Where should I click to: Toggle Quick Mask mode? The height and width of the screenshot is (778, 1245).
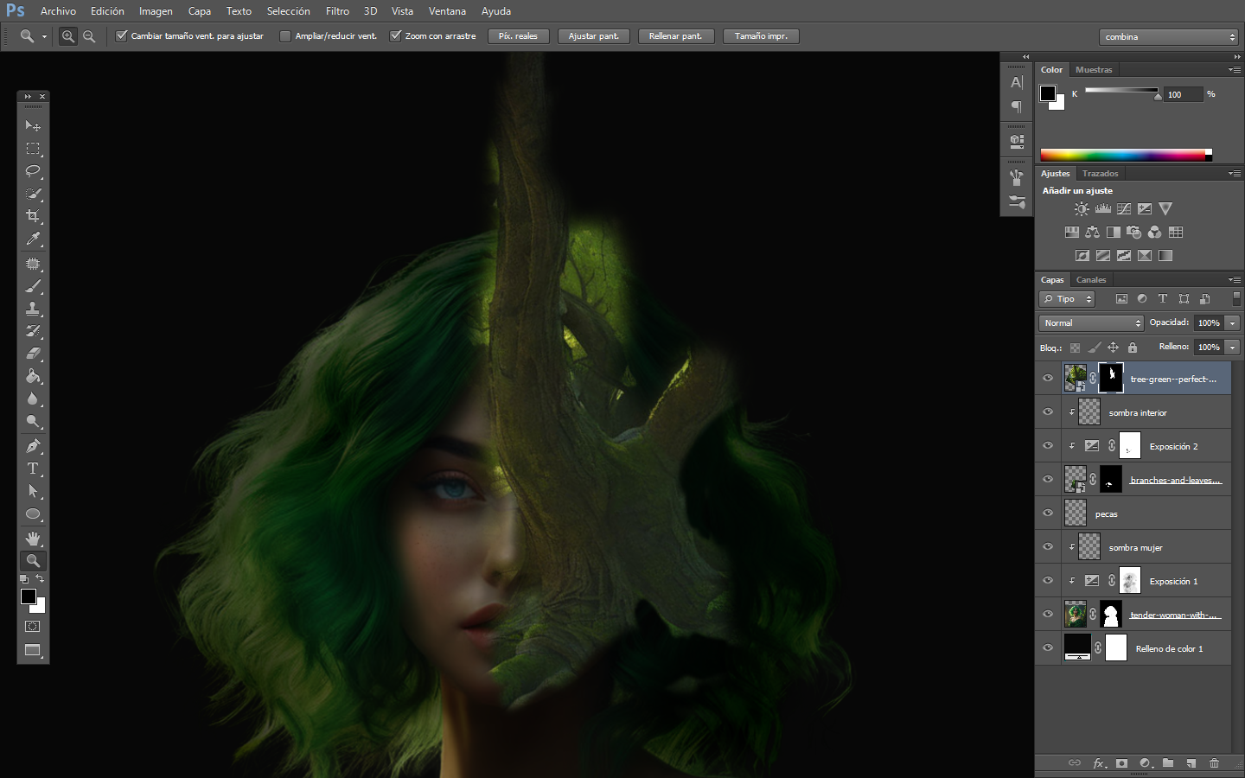(x=33, y=627)
